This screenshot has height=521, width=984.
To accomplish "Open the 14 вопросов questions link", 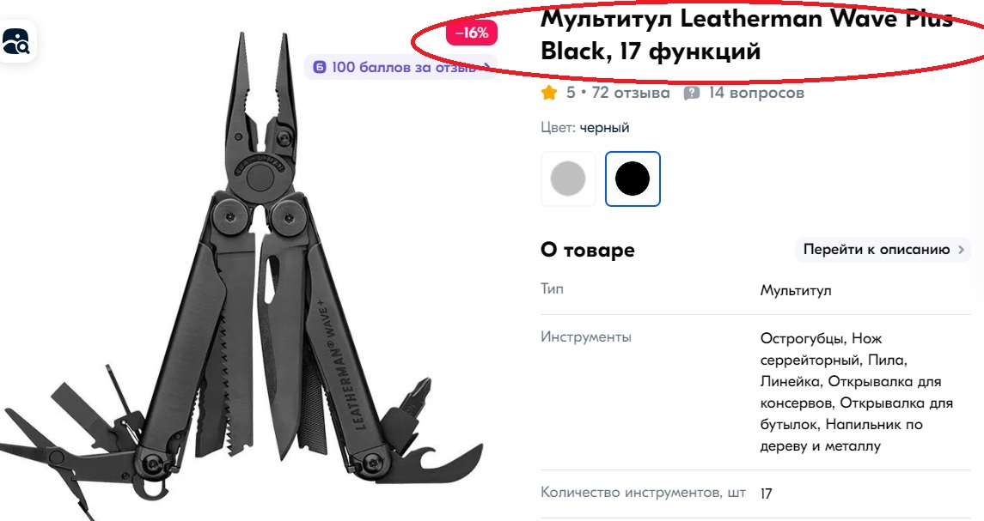I will tap(756, 93).
